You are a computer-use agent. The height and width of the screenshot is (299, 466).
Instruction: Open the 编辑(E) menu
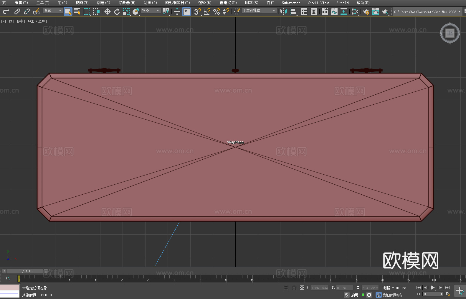coord(21,3)
